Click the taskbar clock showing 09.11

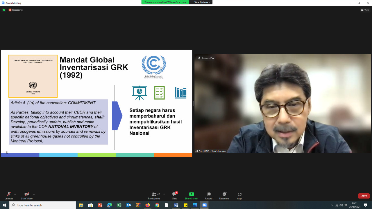coord(355,205)
